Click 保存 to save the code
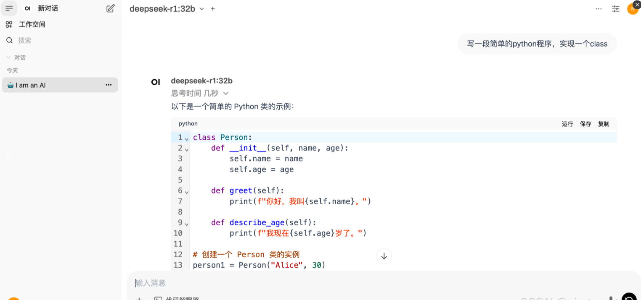This screenshot has height=300, width=641. (585, 124)
